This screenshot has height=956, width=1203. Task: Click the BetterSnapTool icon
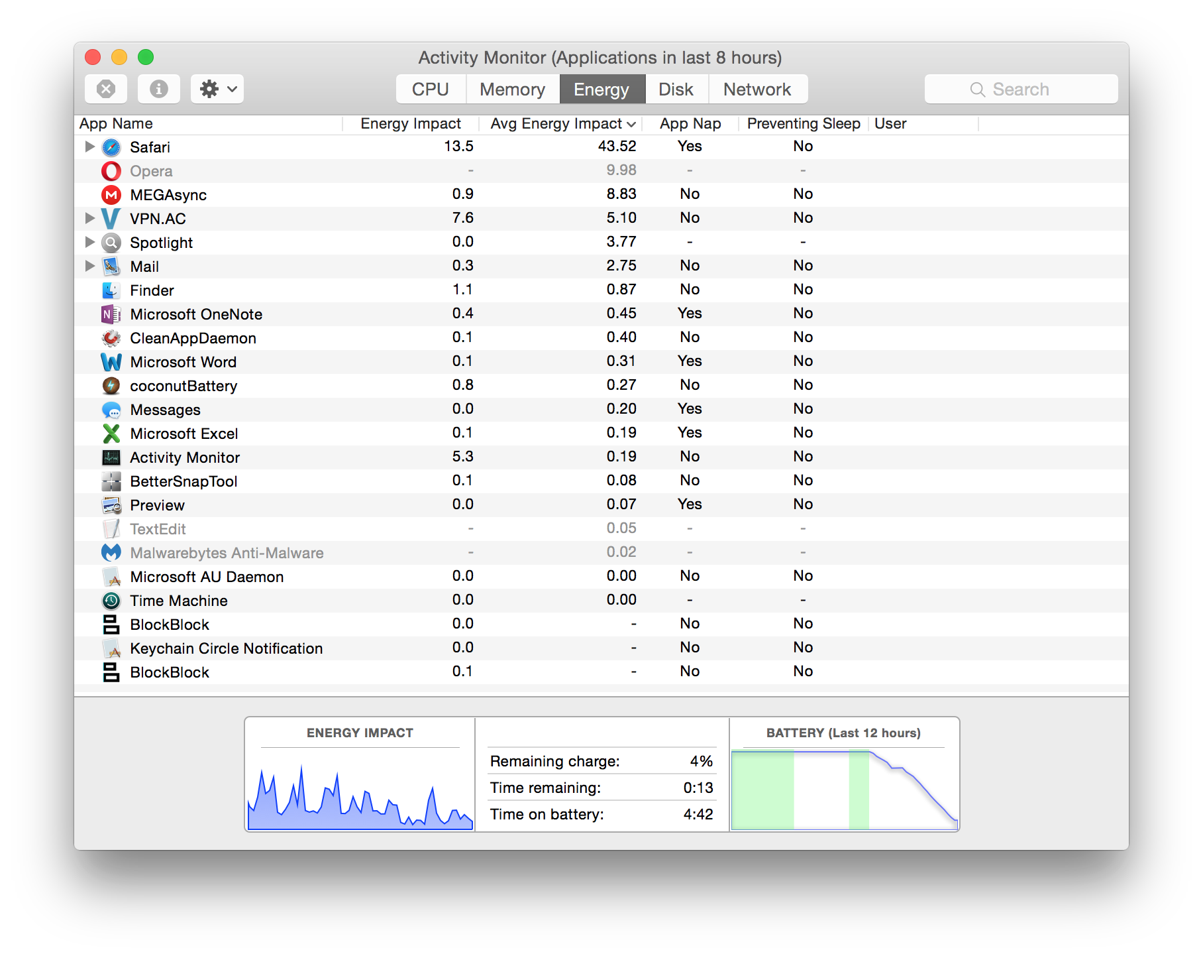(111, 481)
